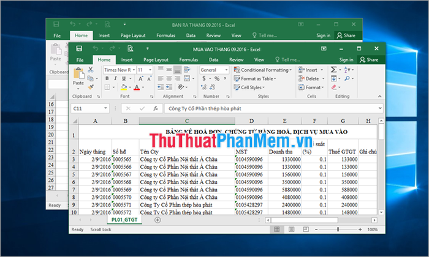
Task: Open the File tab in MUA VAO window
Action: 80,60
